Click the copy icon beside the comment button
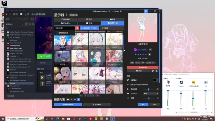The height and width of the screenshot is (121, 215). pyautogui.click(x=153, y=71)
